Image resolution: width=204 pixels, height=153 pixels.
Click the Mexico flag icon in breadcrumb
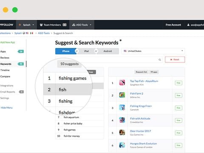(31, 33)
